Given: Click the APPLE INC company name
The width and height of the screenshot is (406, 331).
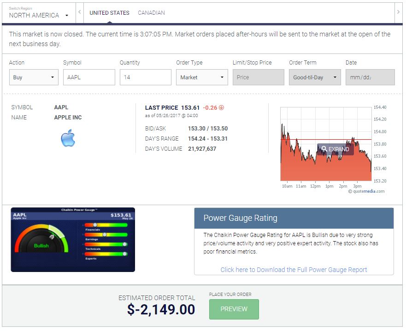Looking at the screenshot, I should (68, 118).
